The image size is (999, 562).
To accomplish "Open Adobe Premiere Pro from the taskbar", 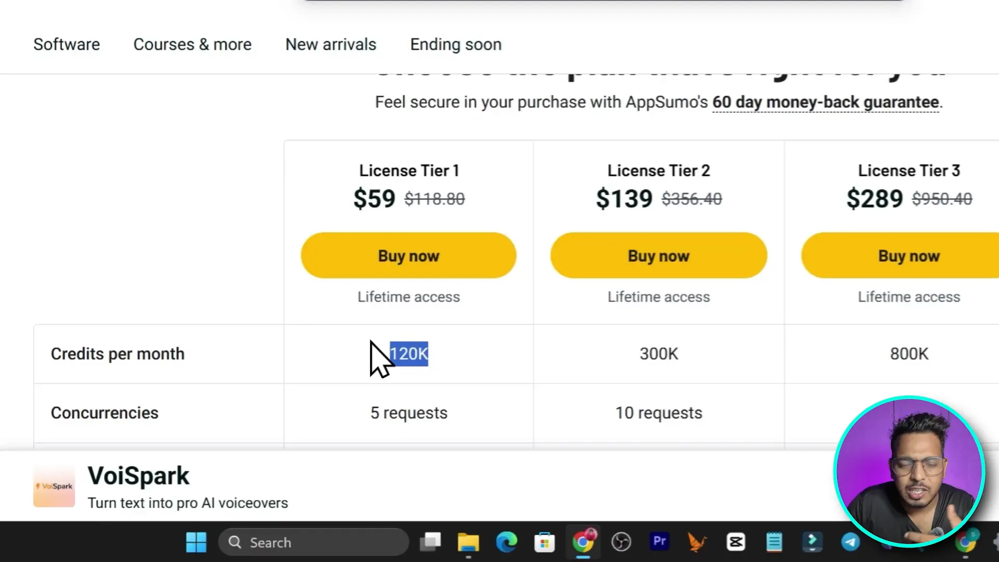I will [x=659, y=541].
